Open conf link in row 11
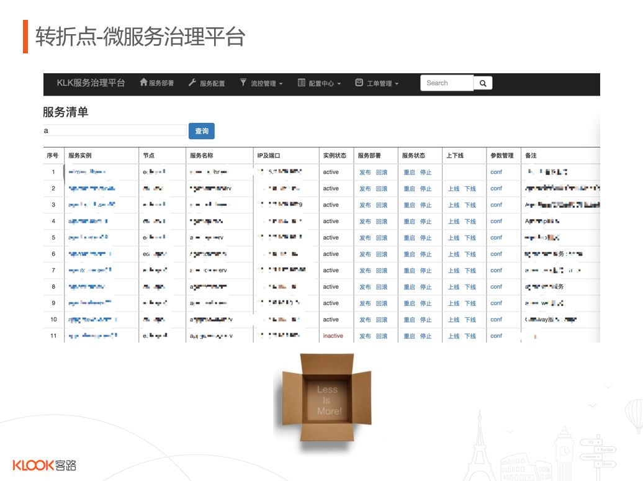Image resolution: width=643 pixels, height=481 pixels. 496,335
